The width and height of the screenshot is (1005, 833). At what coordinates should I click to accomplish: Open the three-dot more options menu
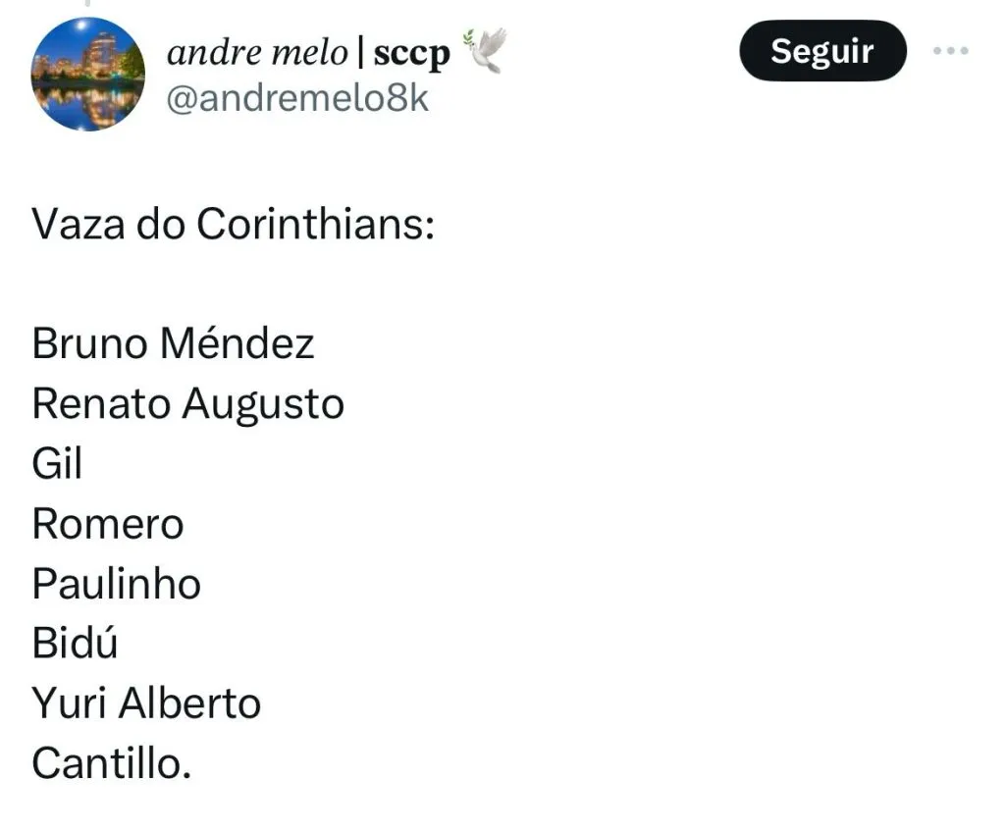click(x=950, y=51)
